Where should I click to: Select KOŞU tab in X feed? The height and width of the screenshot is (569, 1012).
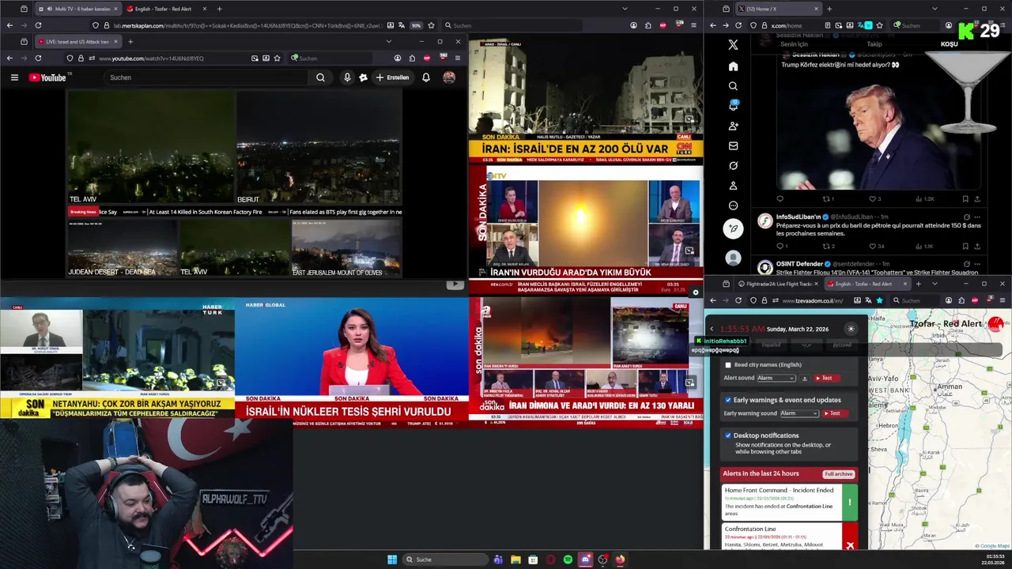949,44
